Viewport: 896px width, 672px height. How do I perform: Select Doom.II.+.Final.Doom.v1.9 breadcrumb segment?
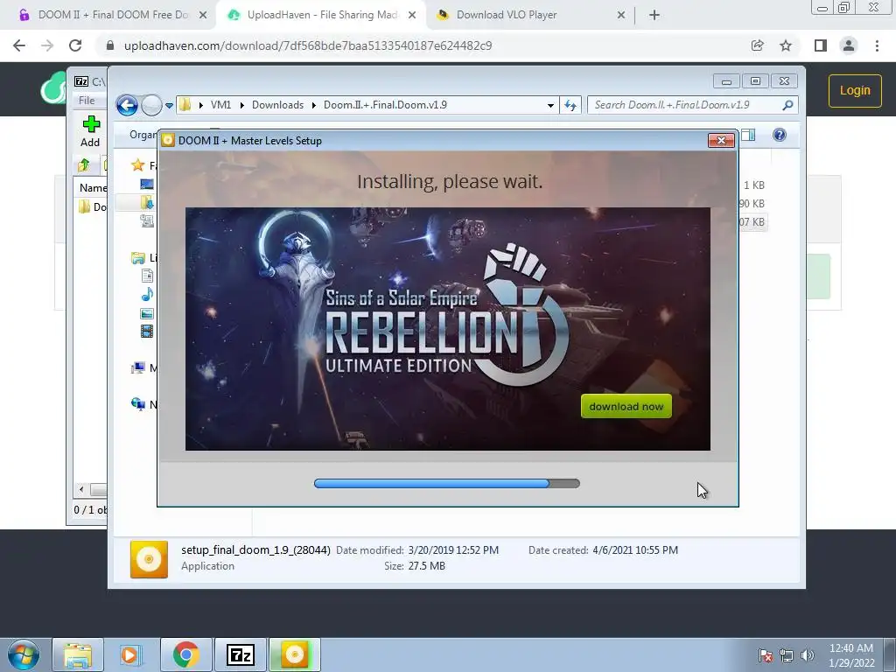click(x=385, y=105)
